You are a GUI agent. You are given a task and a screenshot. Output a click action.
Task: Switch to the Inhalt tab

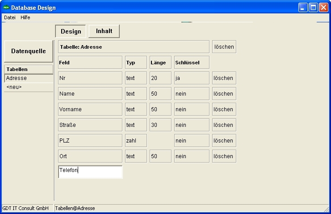[x=104, y=31]
